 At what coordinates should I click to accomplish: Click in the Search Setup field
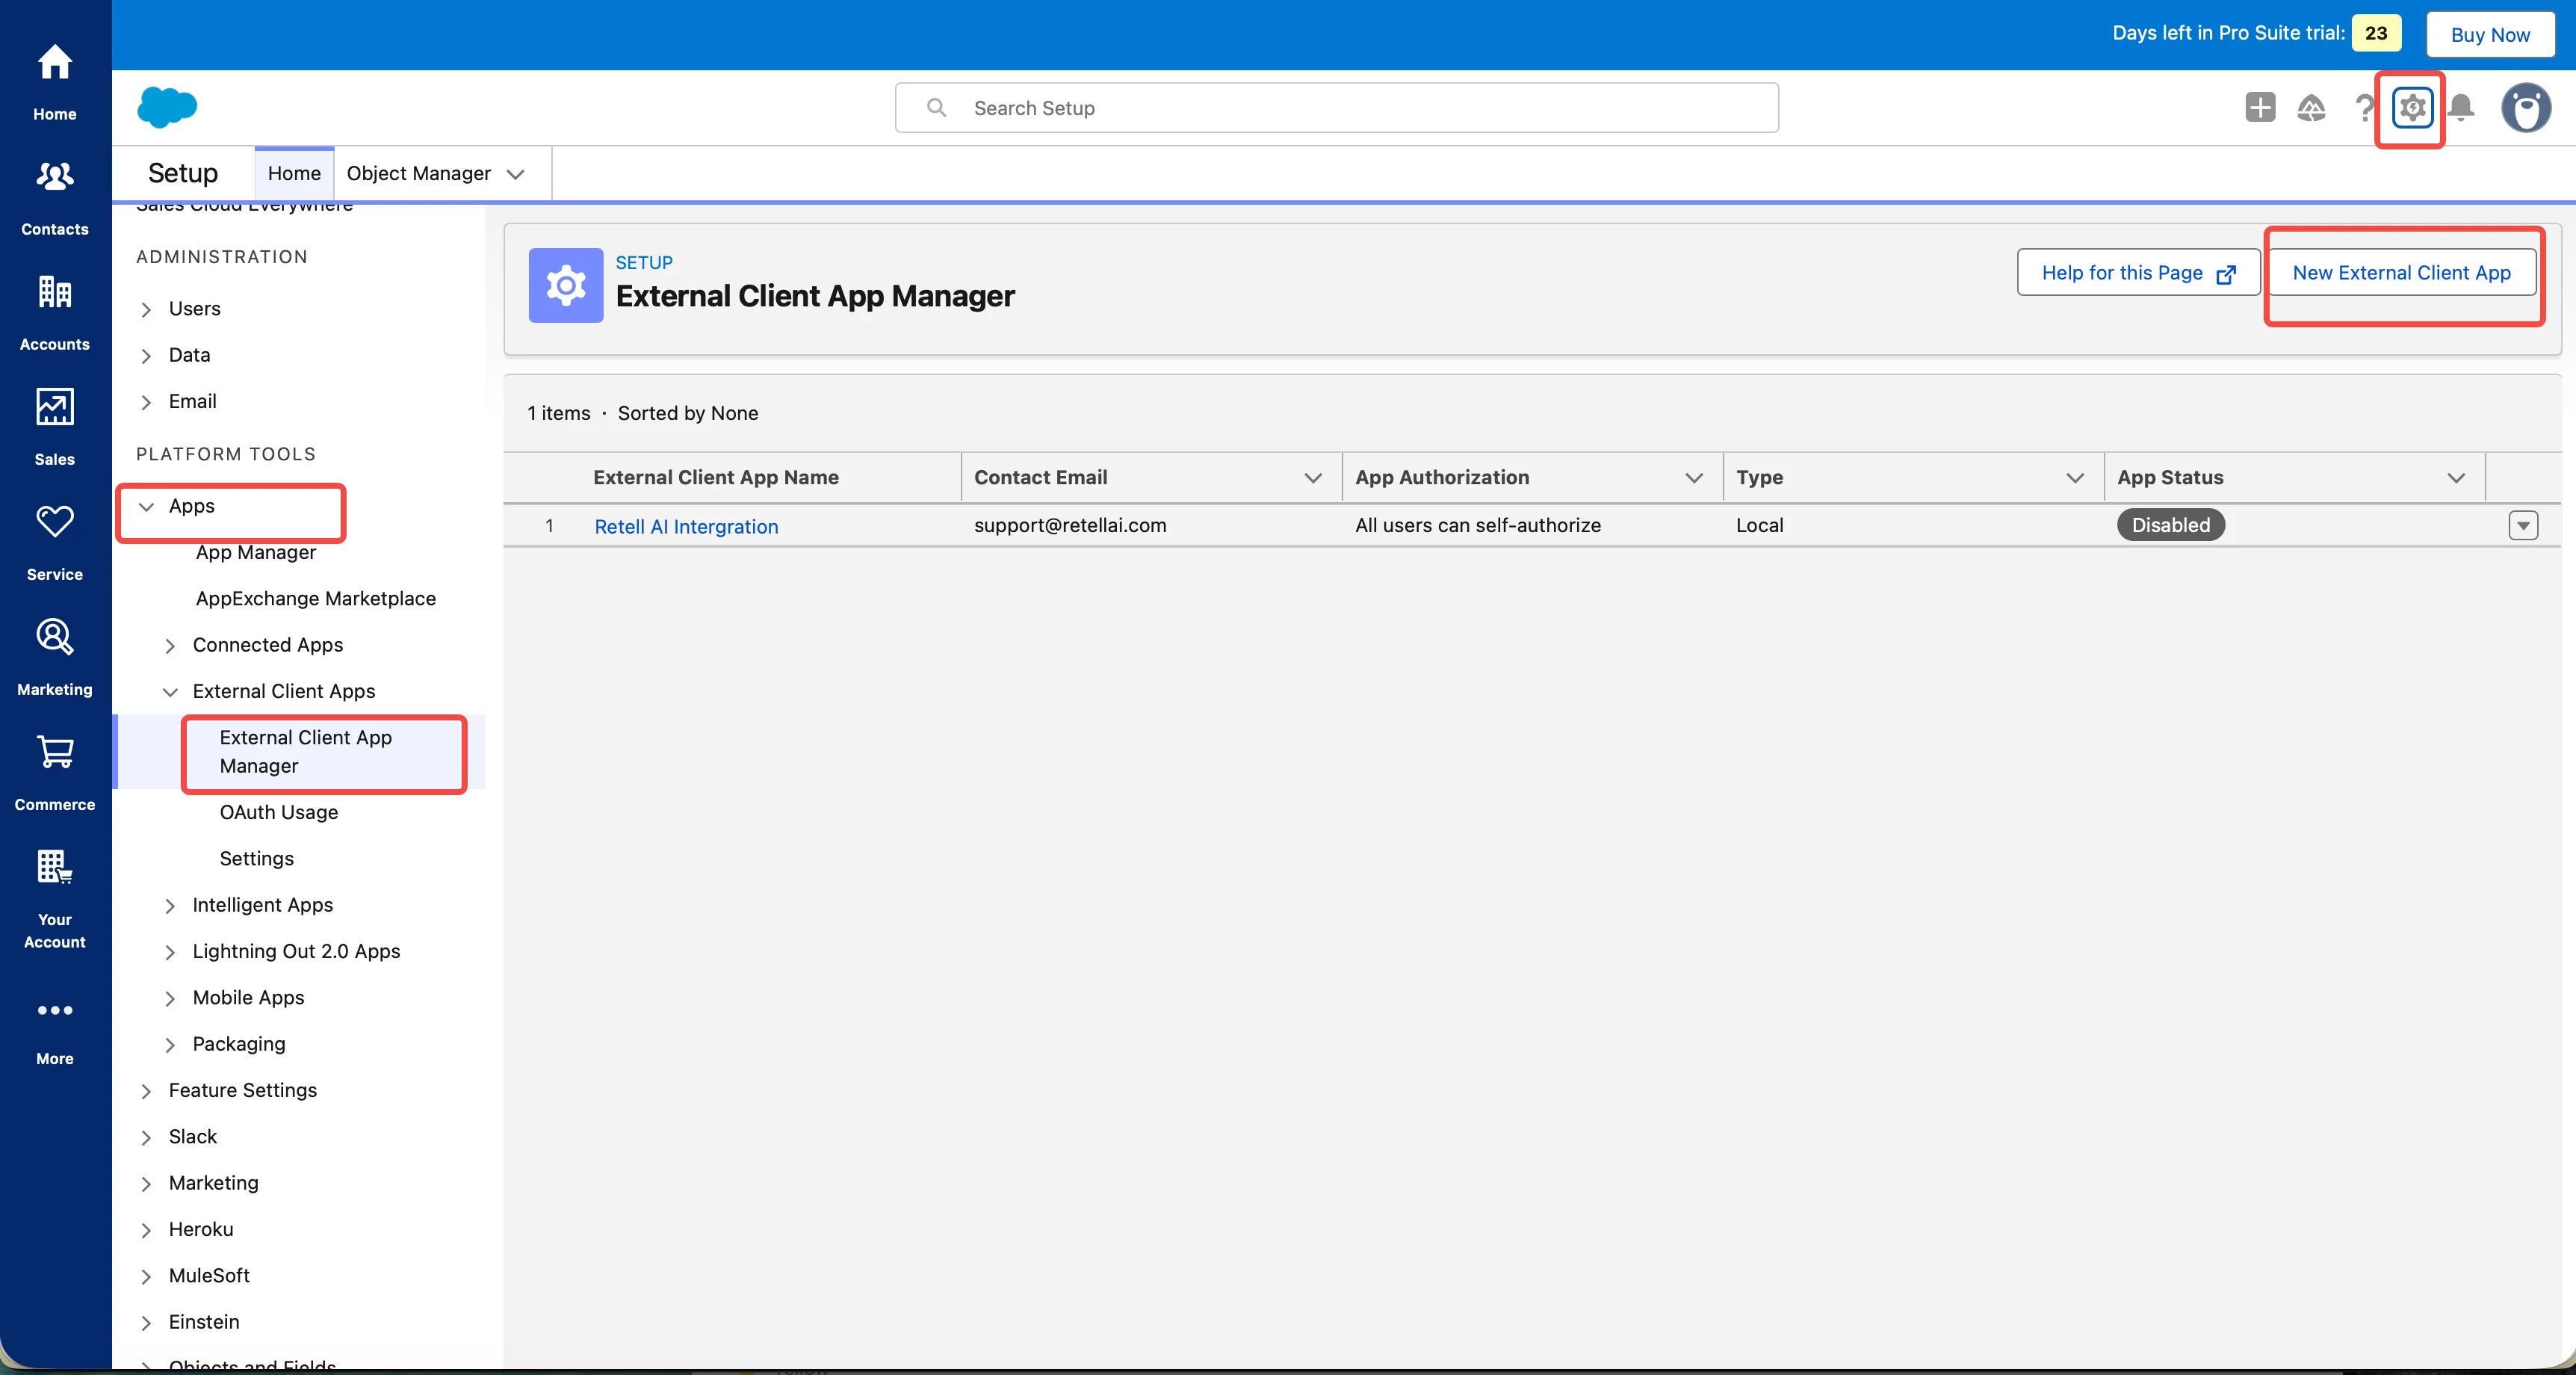tap(1337, 107)
